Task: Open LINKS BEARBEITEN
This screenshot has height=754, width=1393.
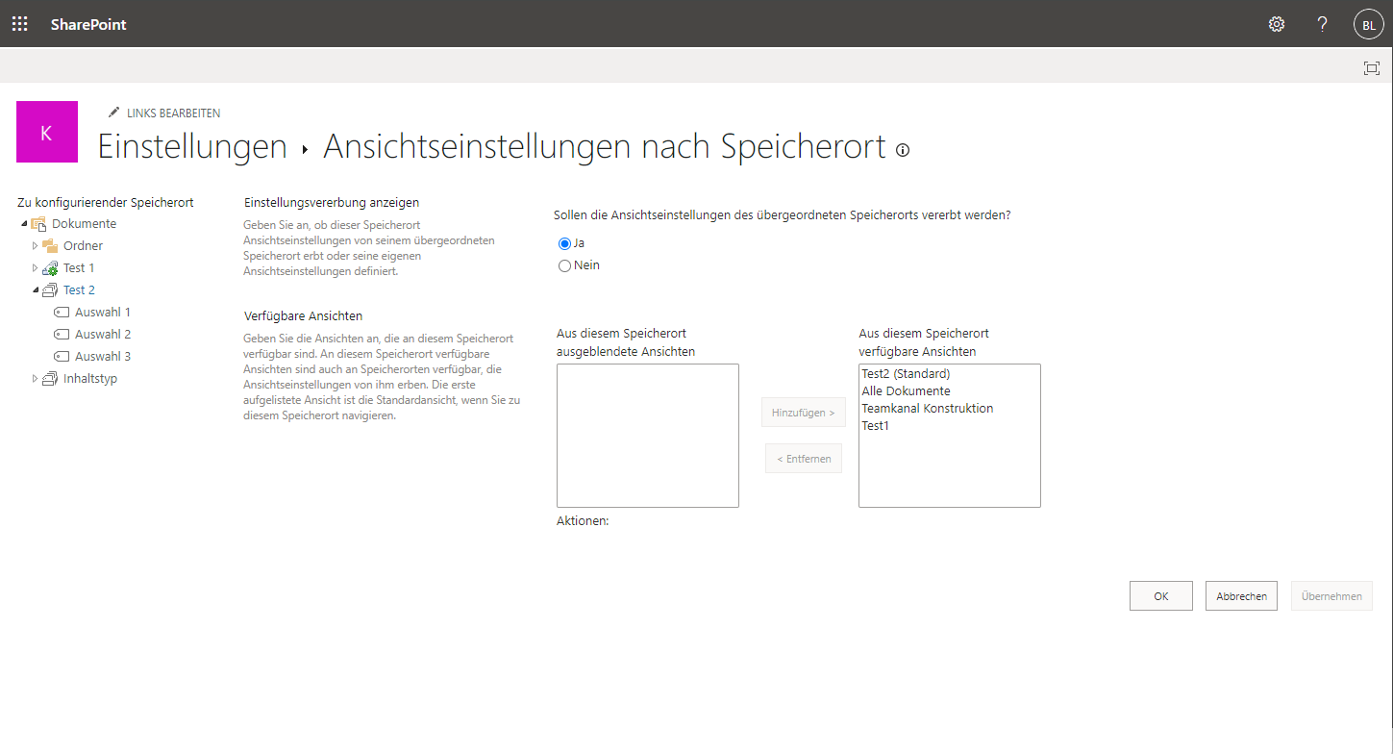Action: tap(174, 113)
